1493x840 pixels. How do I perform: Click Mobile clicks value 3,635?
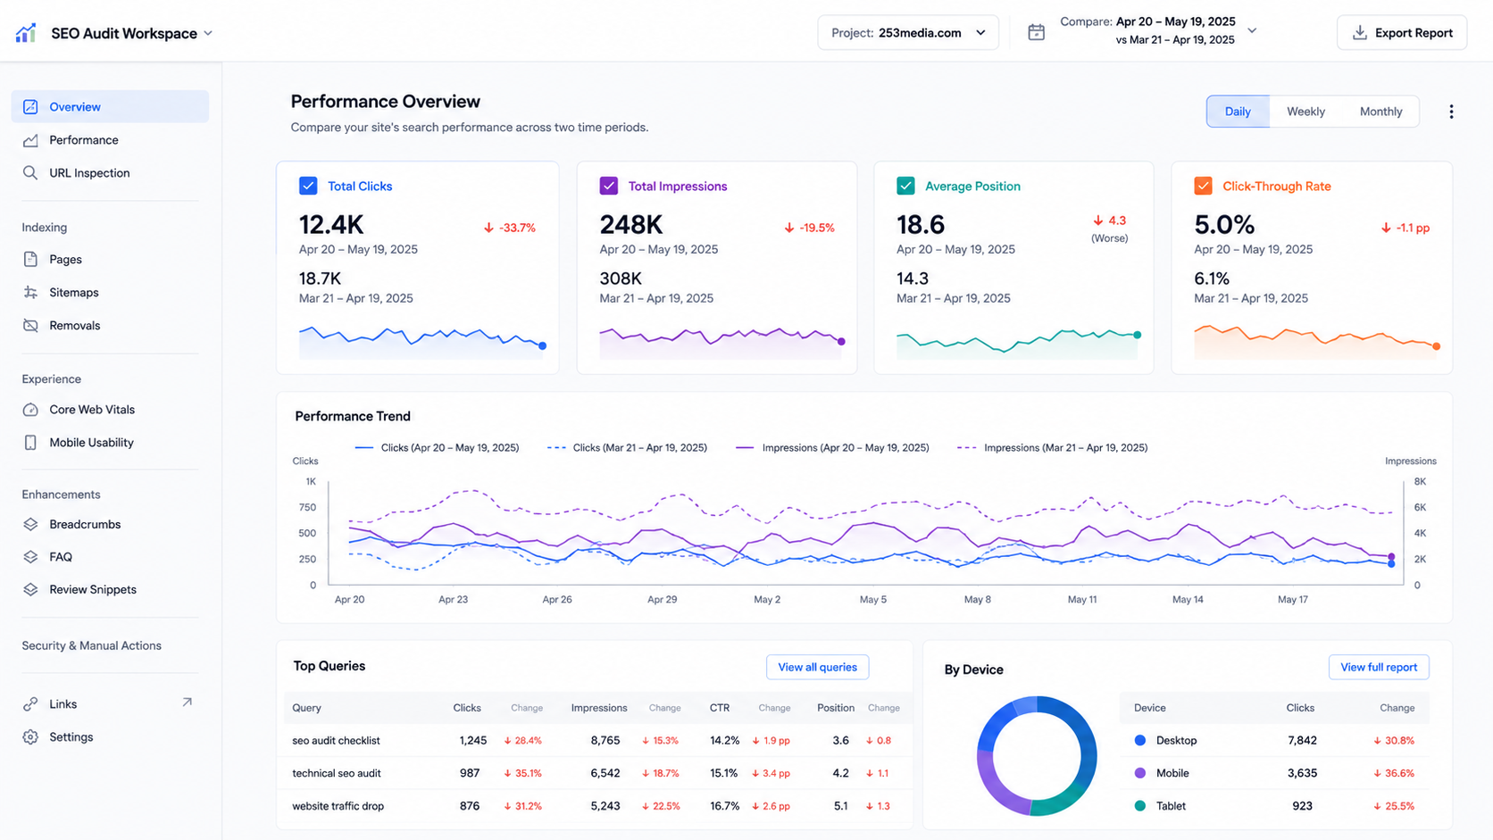pyautogui.click(x=1302, y=773)
